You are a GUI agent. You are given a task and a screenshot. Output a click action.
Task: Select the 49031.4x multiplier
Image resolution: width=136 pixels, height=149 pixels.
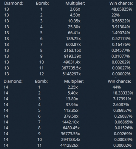pyautogui.click(x=72, y=62)
